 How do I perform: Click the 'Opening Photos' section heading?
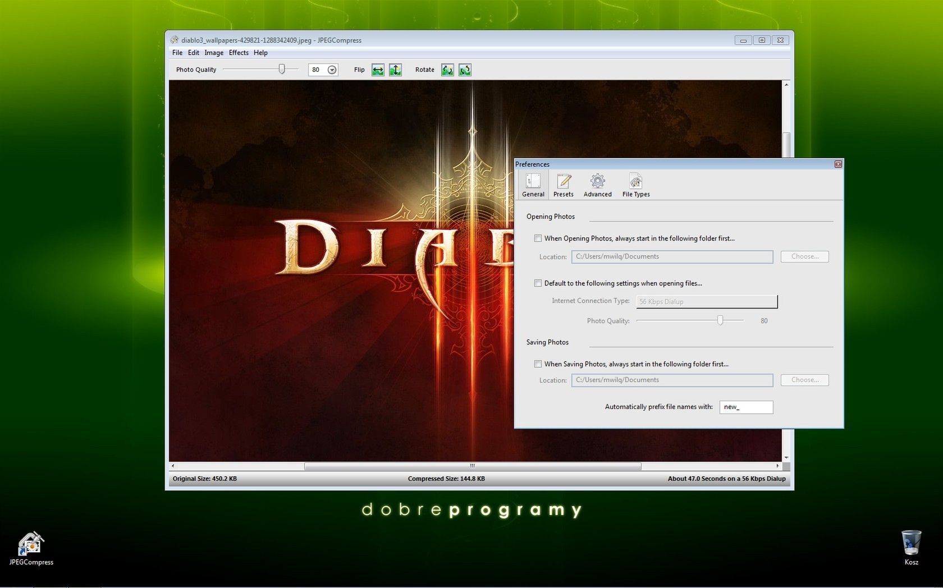(551, 217)
